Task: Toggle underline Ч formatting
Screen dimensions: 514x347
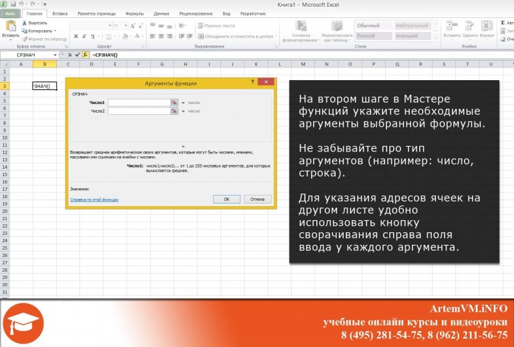Action: click(93, 36)
